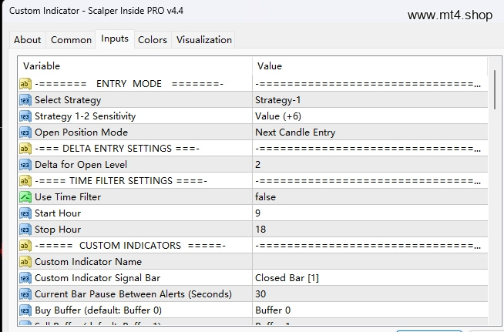
Task: Select the ENTRY MODE section header row
Action: pyautogui.click(x=253, y=84)
